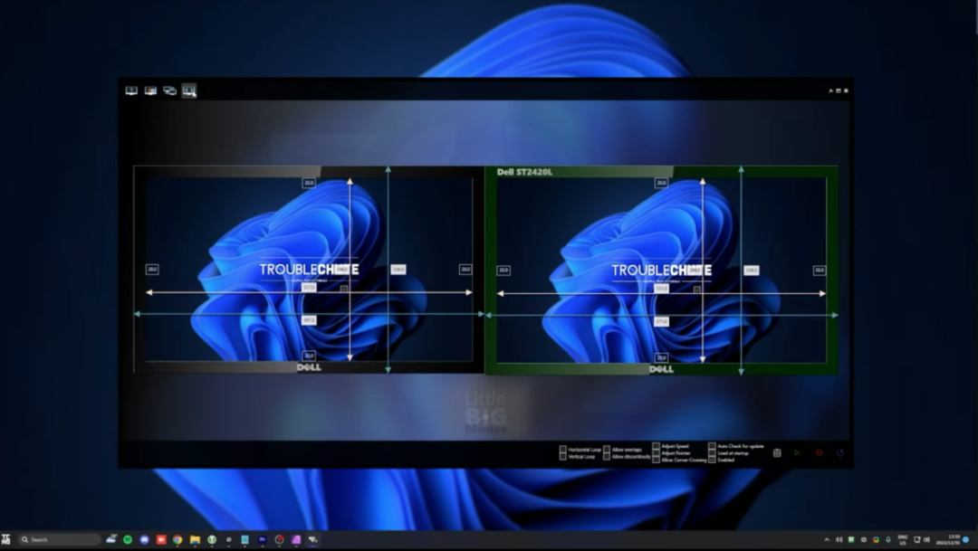Open the purple app icon on taskbar
Image resolution: width=978 pixels, height=551 pixels.
(296, 540)
